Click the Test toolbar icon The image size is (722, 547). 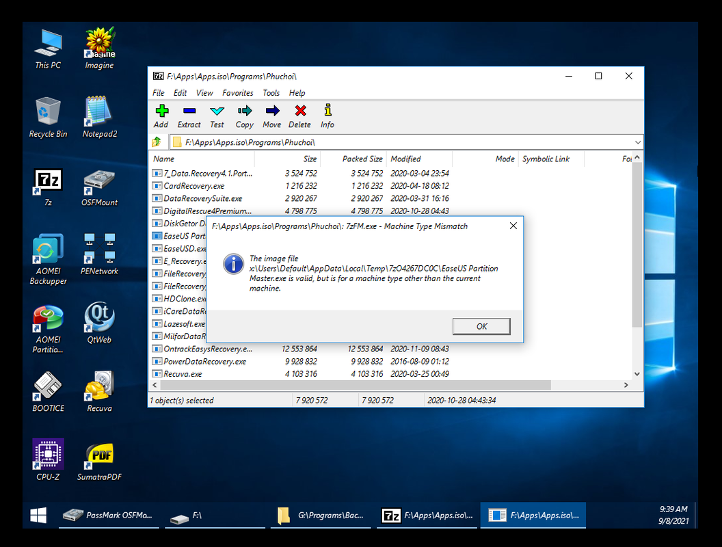pyautogui.click(x=217, y=116)
